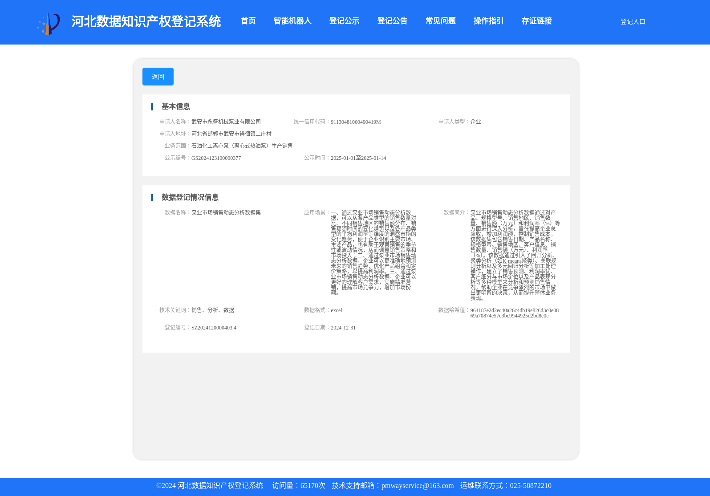Select applicant name 武安市永盛机械泵业有限公司
The height and width of the screenshot is (496, 710).
[226, 122]
